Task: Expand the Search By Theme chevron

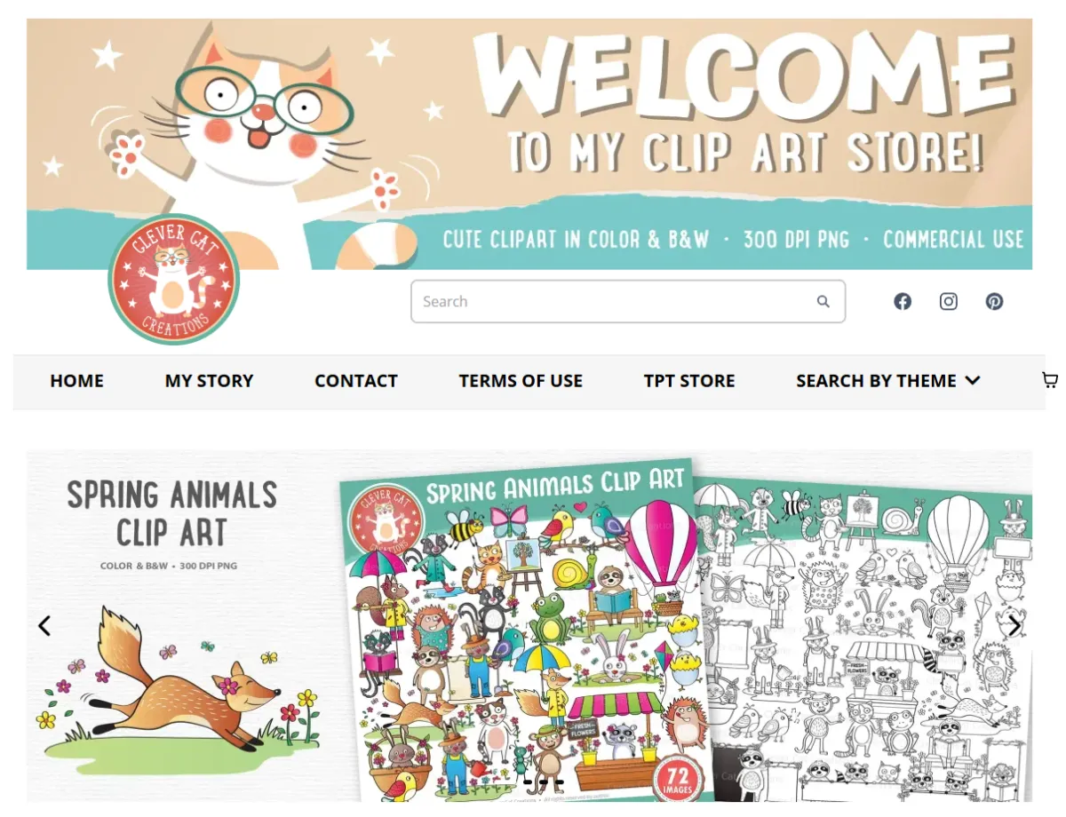Action: coord(973,381)
